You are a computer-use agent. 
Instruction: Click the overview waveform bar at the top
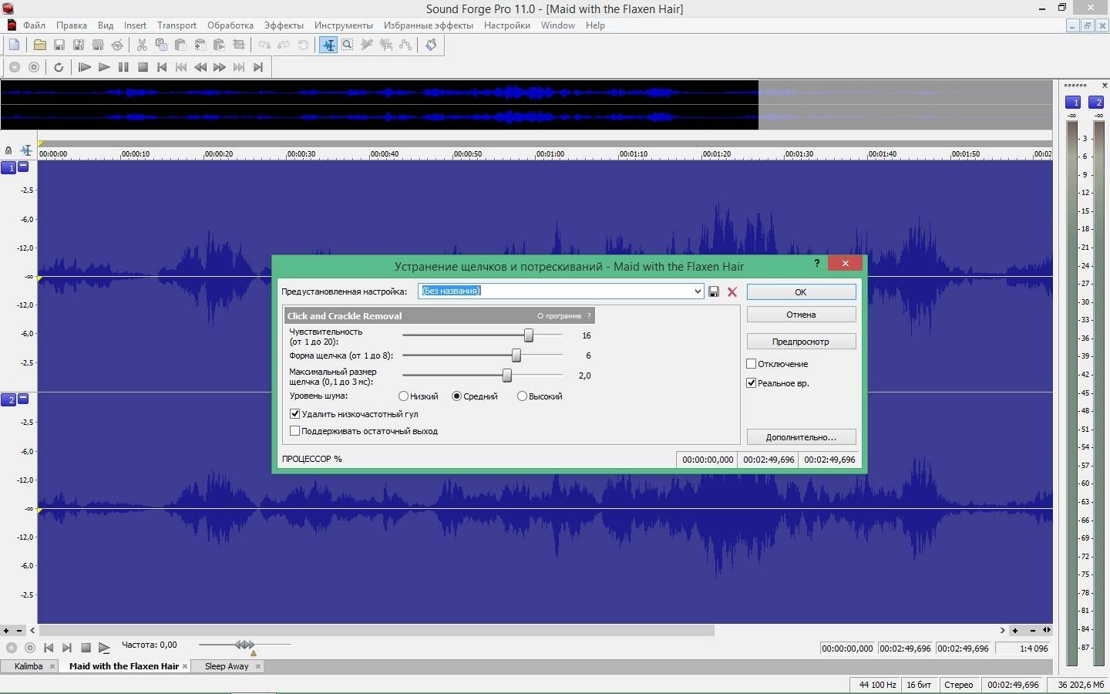point(526,104)
